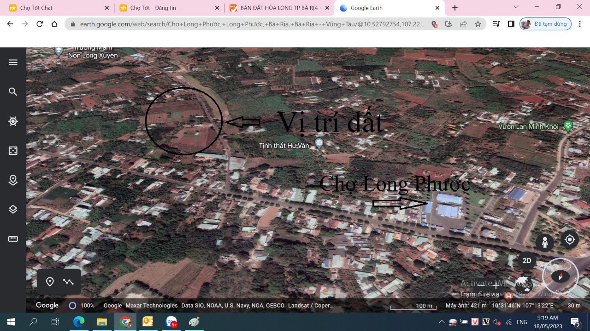
Task: Click Maxar Technologies attribution text
Action: click(x=152, y=305)
